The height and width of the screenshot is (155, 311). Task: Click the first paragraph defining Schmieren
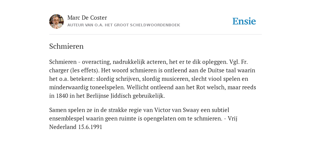pos(153,79)
